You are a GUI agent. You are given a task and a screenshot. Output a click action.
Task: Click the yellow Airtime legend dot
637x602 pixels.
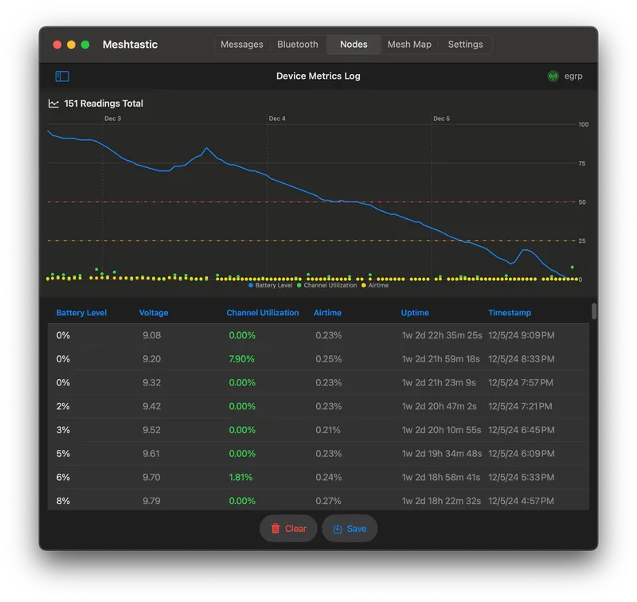(x=364, y=285)
